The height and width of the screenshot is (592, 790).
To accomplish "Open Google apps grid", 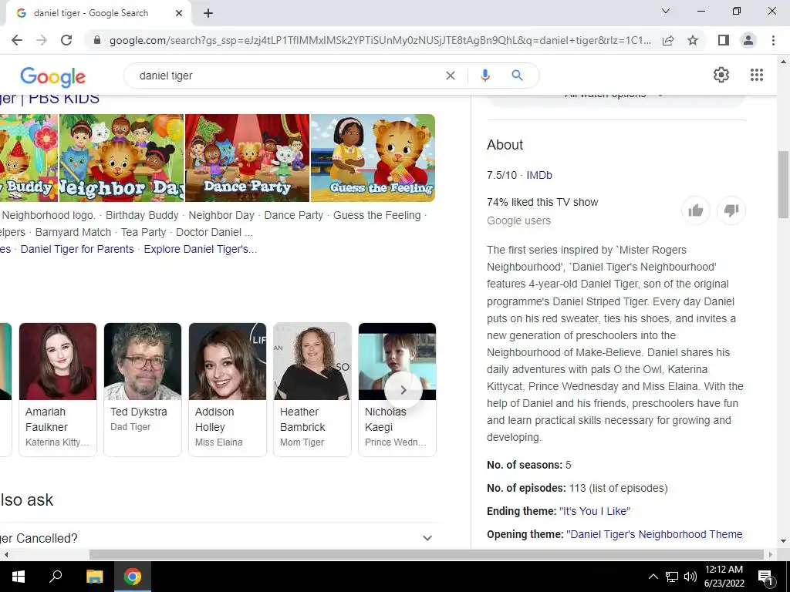I will [x=756, y=75].
